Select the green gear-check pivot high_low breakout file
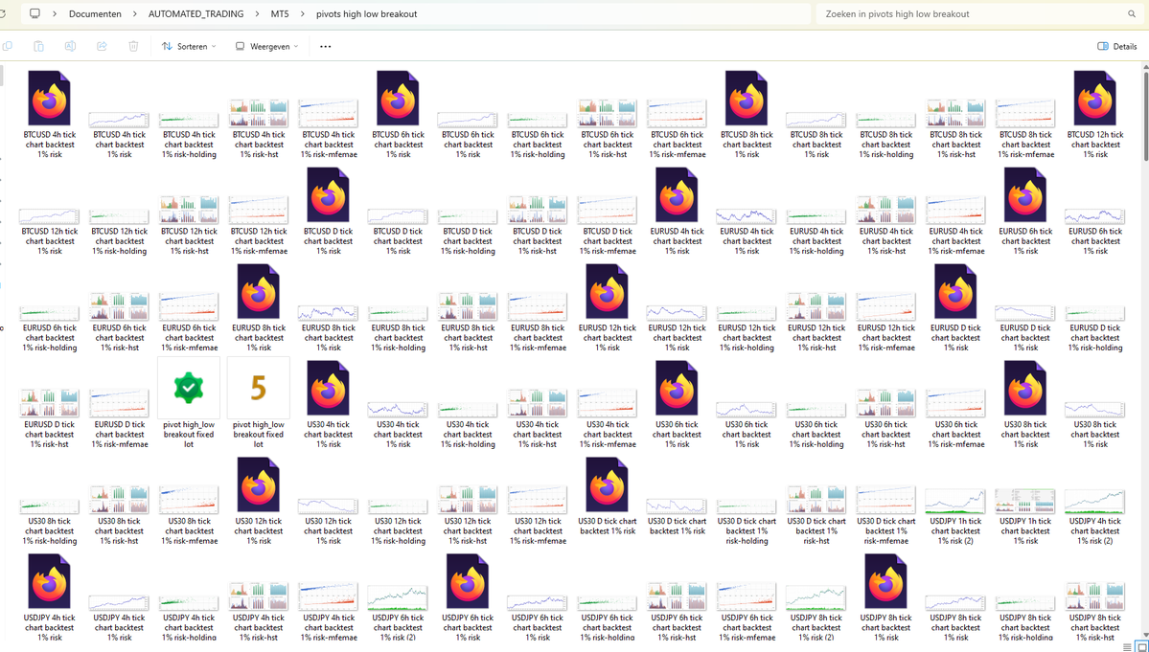This screenshot has width=1149, height=652. (189, 388)
